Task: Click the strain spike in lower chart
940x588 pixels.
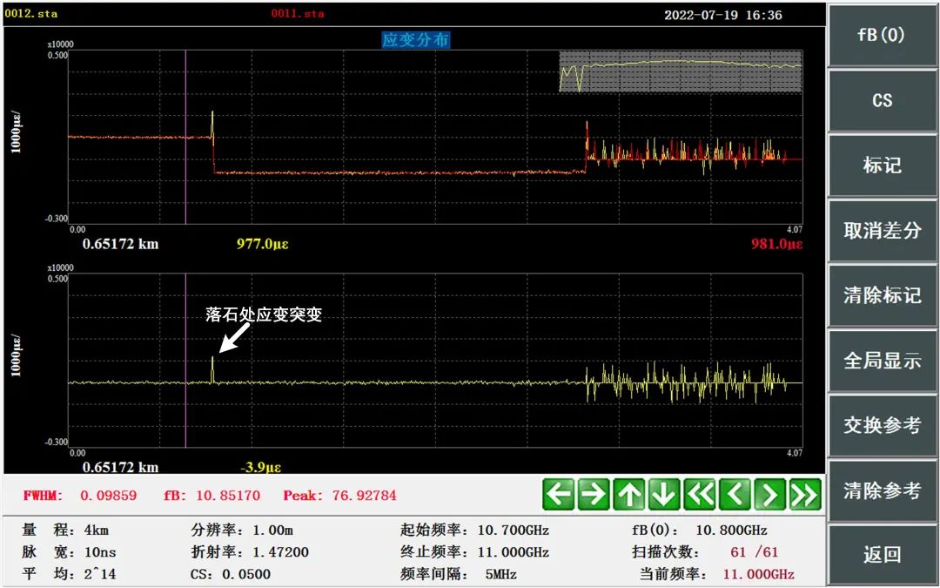Action: coord(212,368)
